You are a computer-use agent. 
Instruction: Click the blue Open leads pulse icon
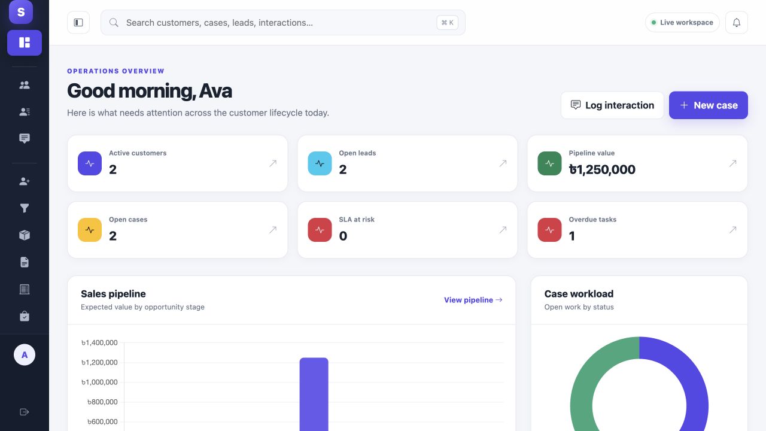[x=320, y=163]
